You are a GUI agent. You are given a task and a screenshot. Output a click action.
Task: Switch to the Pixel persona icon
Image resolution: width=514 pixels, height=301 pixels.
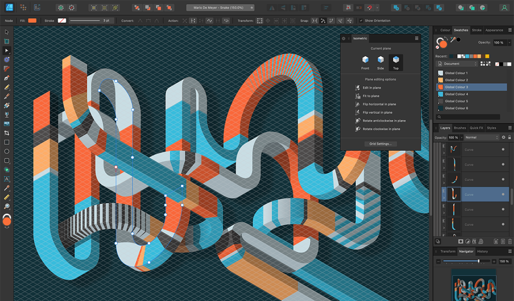click(x=23, y=7)
